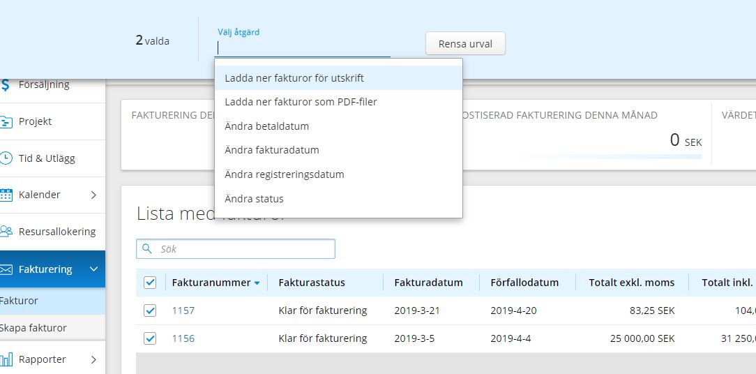The image size is (756, 374).
Task: Click the magnifier icon in the Sök field
Action: pyautogui.click(x=146, y=248)
